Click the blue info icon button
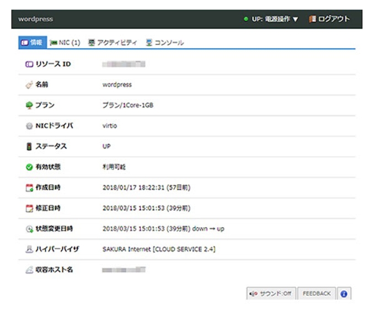 (344, 294)
